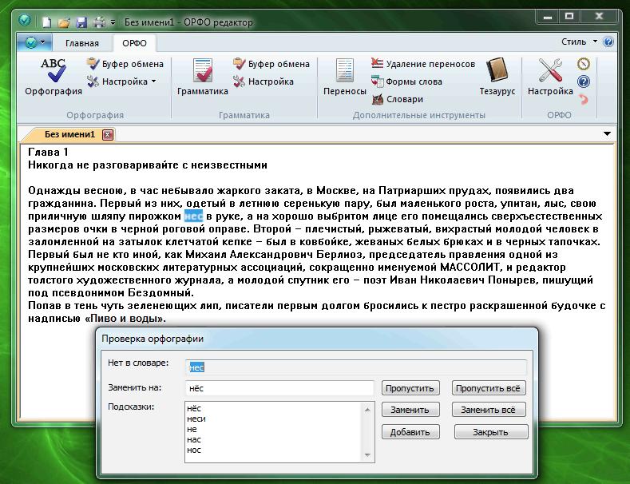Image resolution: width=630 pixels, height=484 pixels.
Task: Open the Стиль dropdown menu
Action: [578, 42]
